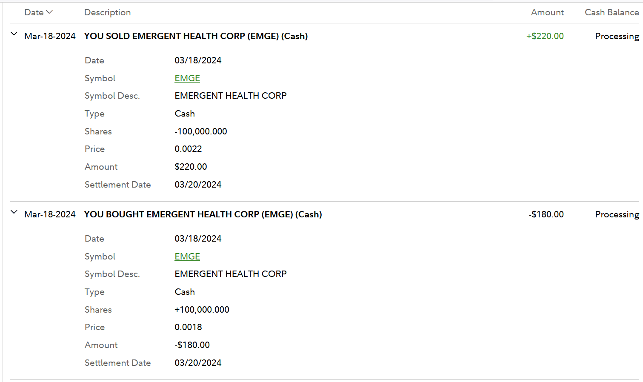
Task: Open EMGE symbol link in sold transaction
Action: 187,78
